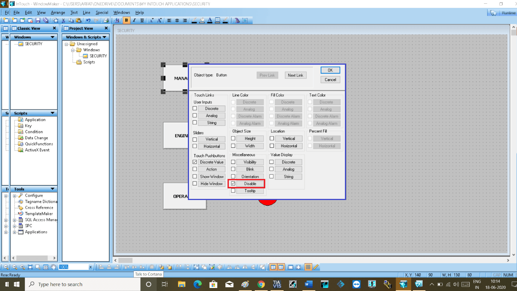Click the Enlarge Font icon

pyautogui.click(x=159, y=20)
